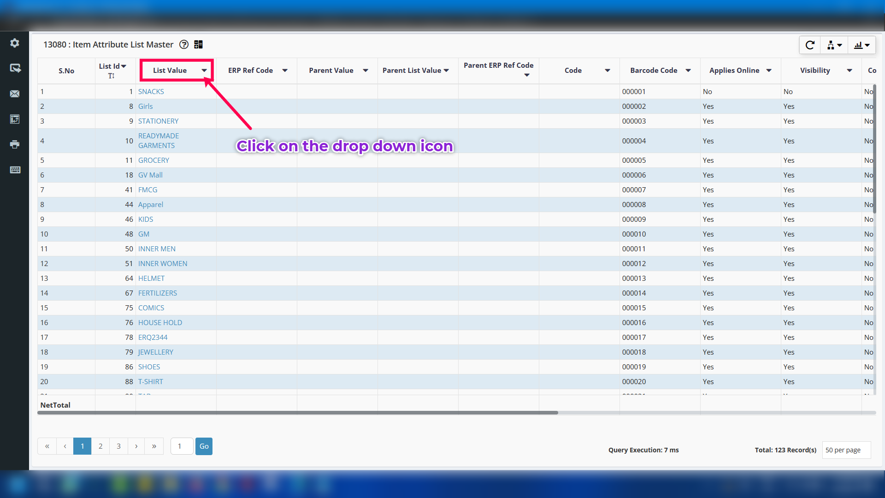
Task: Expand the Barcode Code column dropdown
Action: click(688, 70)
